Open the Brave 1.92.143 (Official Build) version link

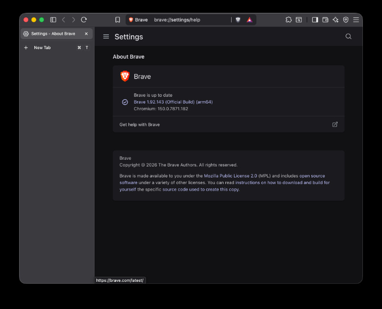coord(173,102)
